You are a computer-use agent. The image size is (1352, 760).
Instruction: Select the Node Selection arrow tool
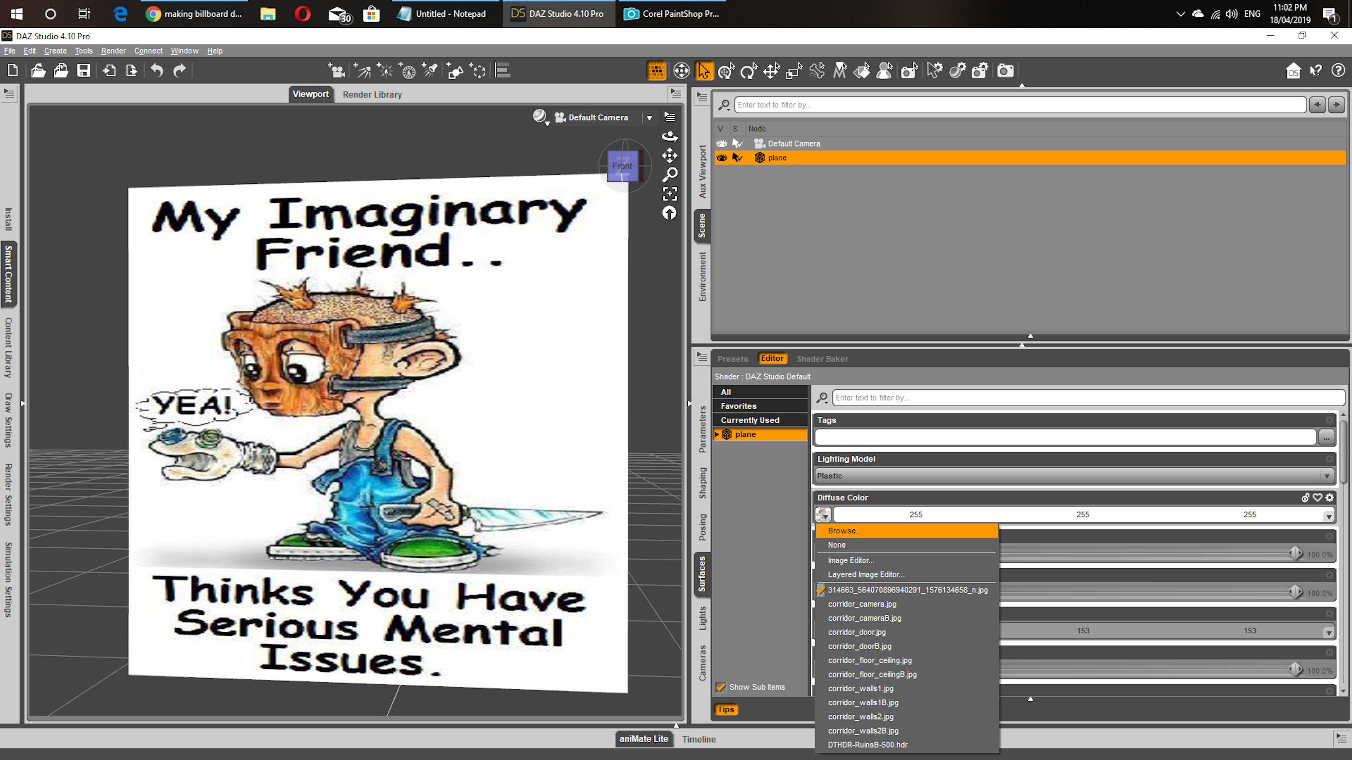(704, 70)
